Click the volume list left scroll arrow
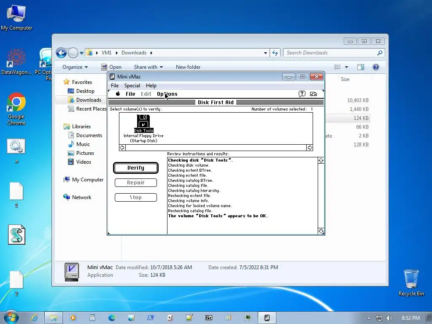This screenshot has height=324, width=432. click(x=122, y=148)
